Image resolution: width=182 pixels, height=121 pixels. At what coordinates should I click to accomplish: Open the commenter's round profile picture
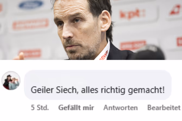[x=11, y=81]
